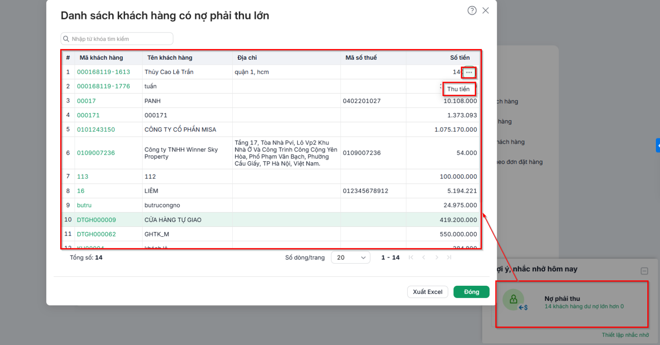Sort by Số tiền column header
This screenshot has width=660, height=345.
(x=460, y=58)
